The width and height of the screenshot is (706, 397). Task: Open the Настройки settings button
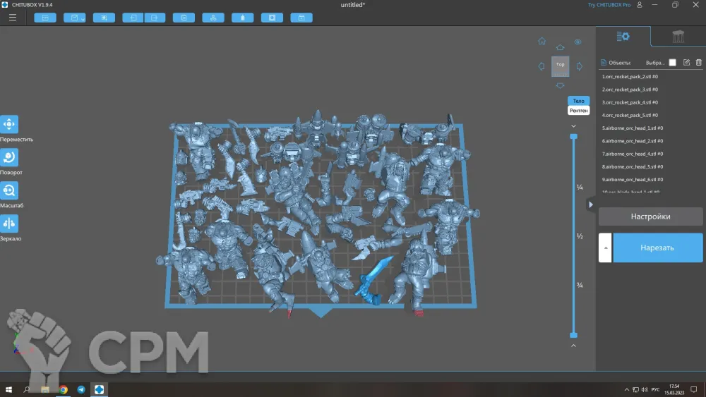click(650, 216)
